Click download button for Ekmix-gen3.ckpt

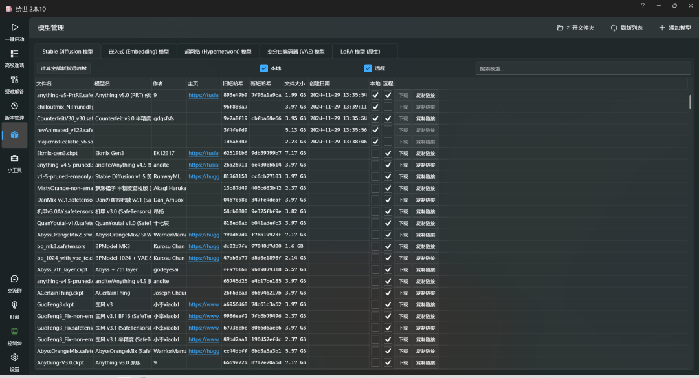coord(403,153)
